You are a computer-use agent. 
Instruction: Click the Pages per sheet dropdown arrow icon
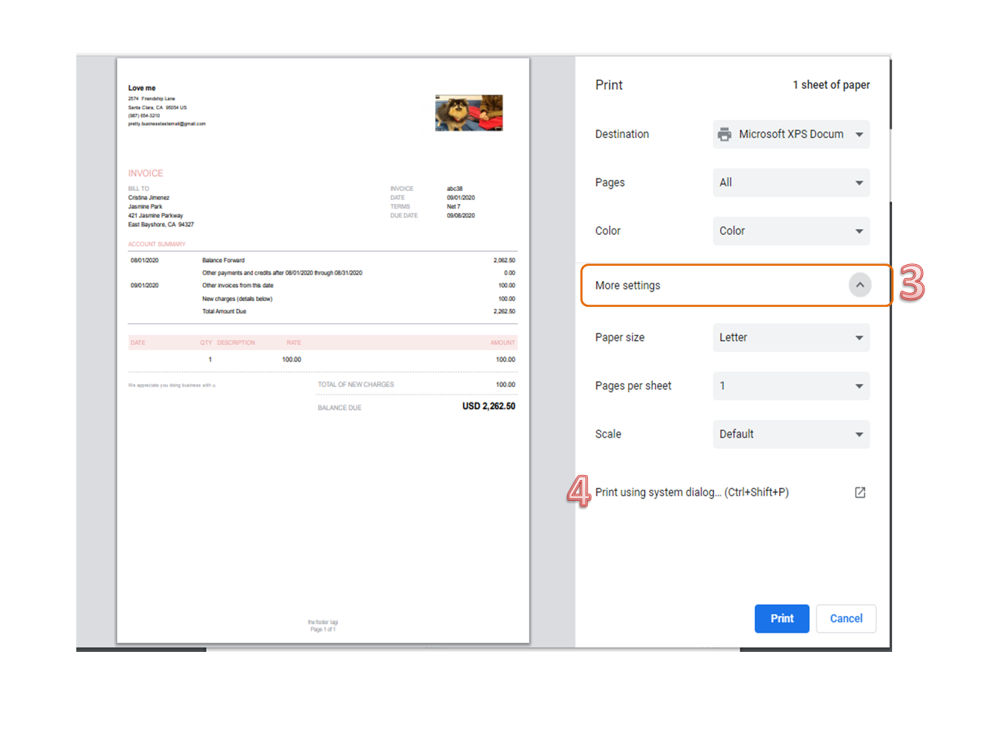[858, 385]
